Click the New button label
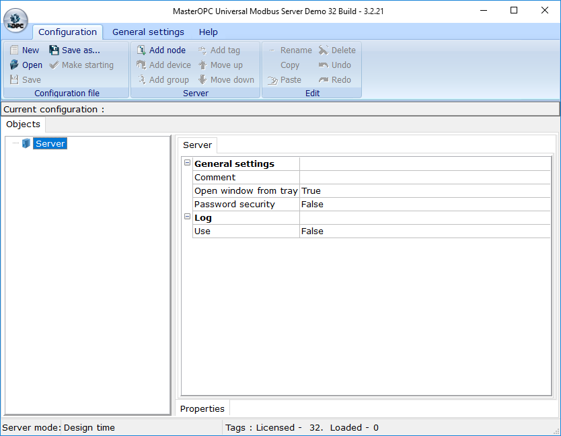Image resolution: width=561 pixels, height=436 pixels. tap(30, 50)
